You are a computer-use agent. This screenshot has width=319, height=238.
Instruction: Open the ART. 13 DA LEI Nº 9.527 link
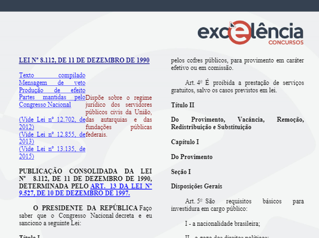click(85, 190)
